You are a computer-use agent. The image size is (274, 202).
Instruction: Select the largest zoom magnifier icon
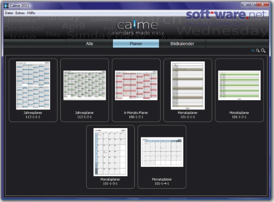pos(263,50)
